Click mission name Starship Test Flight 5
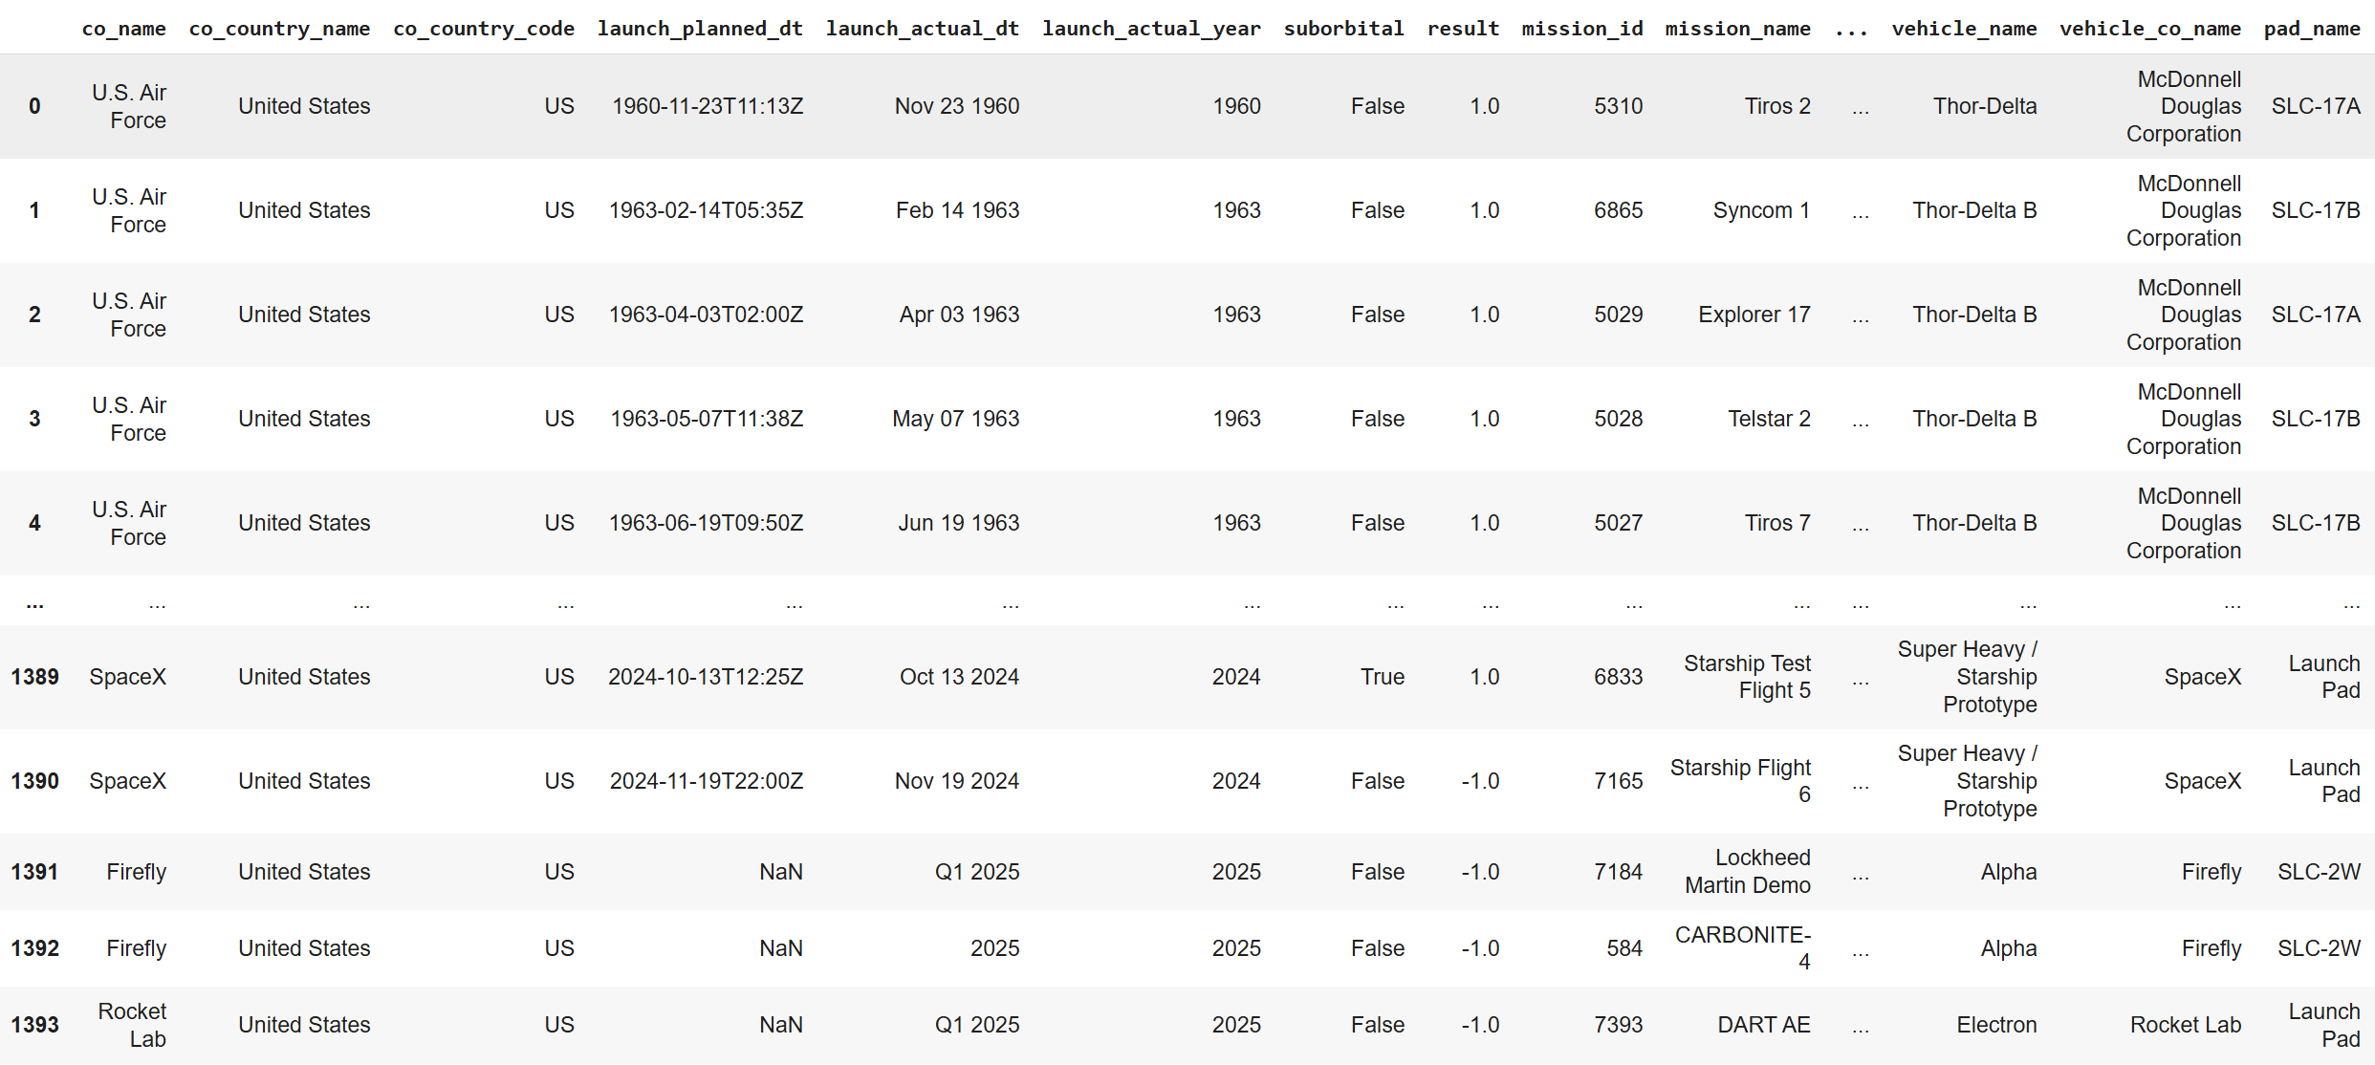This screenshot has height=1065, width=2375. (1747, 677)
